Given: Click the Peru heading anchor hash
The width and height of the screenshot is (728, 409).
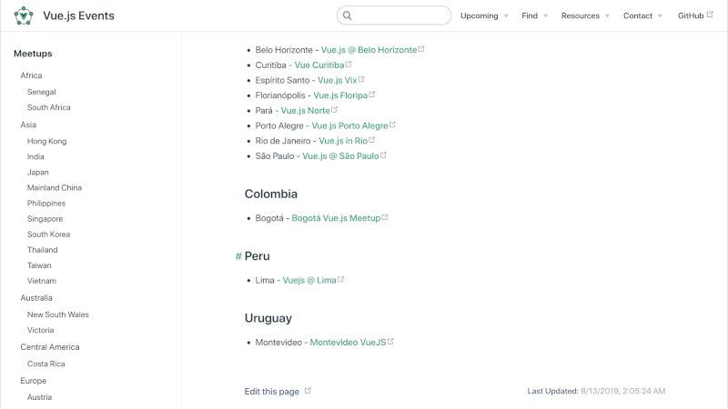Looking at the screenshot, I should pos(238,256).
